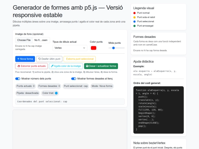199x149 pixels.
Task: Click the red Punt normal legend dot
Action: click(x=135, y=13)
